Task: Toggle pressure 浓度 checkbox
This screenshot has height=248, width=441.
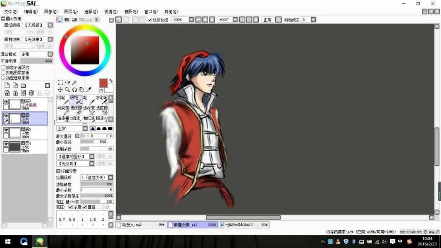Action: [71, 207]
